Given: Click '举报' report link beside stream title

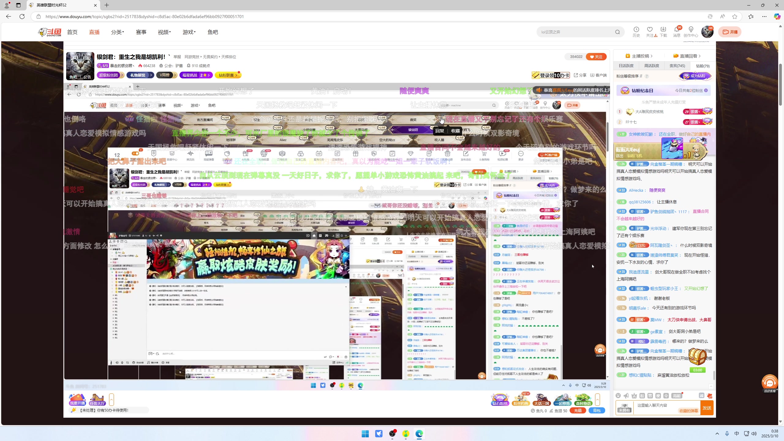Looking at the screenshot, I should (177, 57).
